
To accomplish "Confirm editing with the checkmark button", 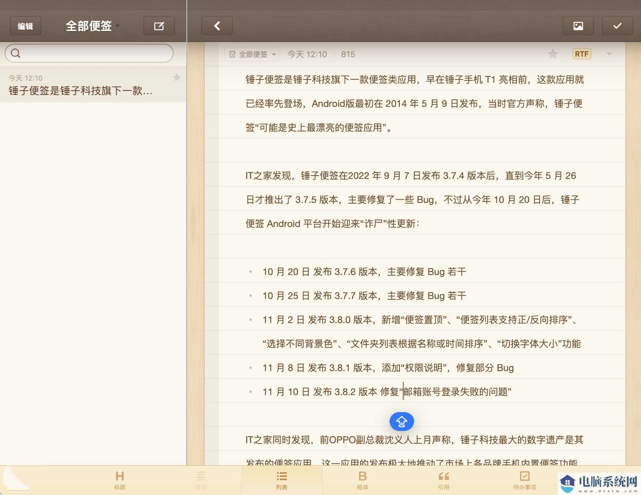I will [617, 26].
